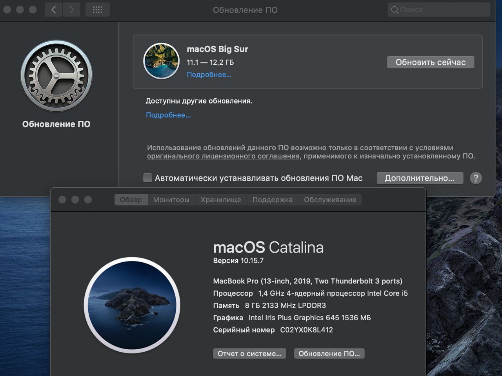The width and height of the screenshot is (502, 376).
Task: Click serial number 'C02YX0K8L412'
Action: [x=306, y=330]
